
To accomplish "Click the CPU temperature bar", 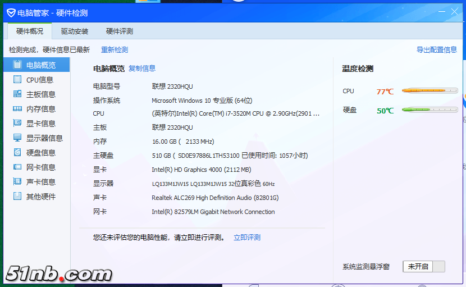I will point(430,91).
